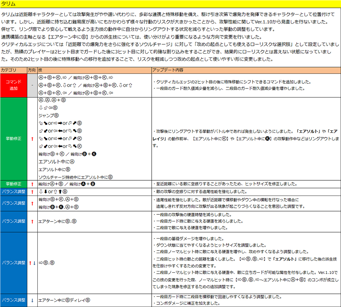Click the dash in the コマンド追加 direction cell
Screen dimensions: 341x307
coord(32,85)
